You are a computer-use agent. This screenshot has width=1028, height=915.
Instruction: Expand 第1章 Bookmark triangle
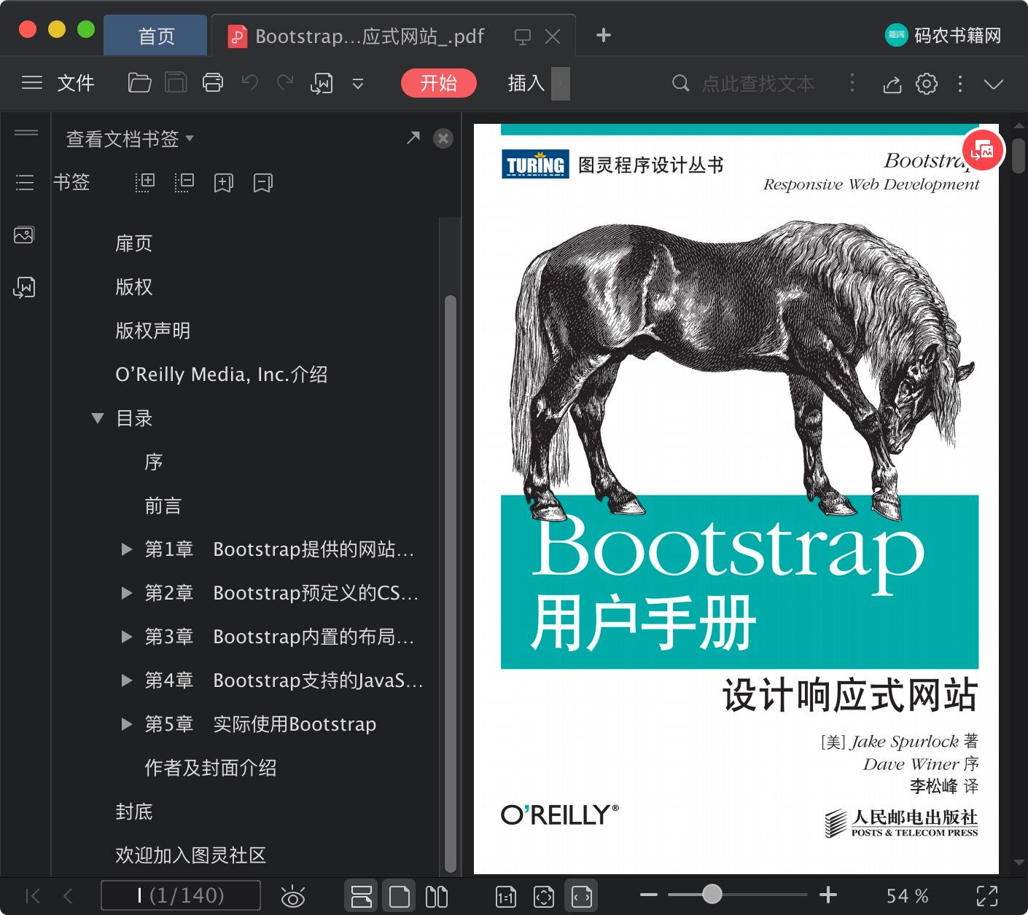(x=127, y=549)
